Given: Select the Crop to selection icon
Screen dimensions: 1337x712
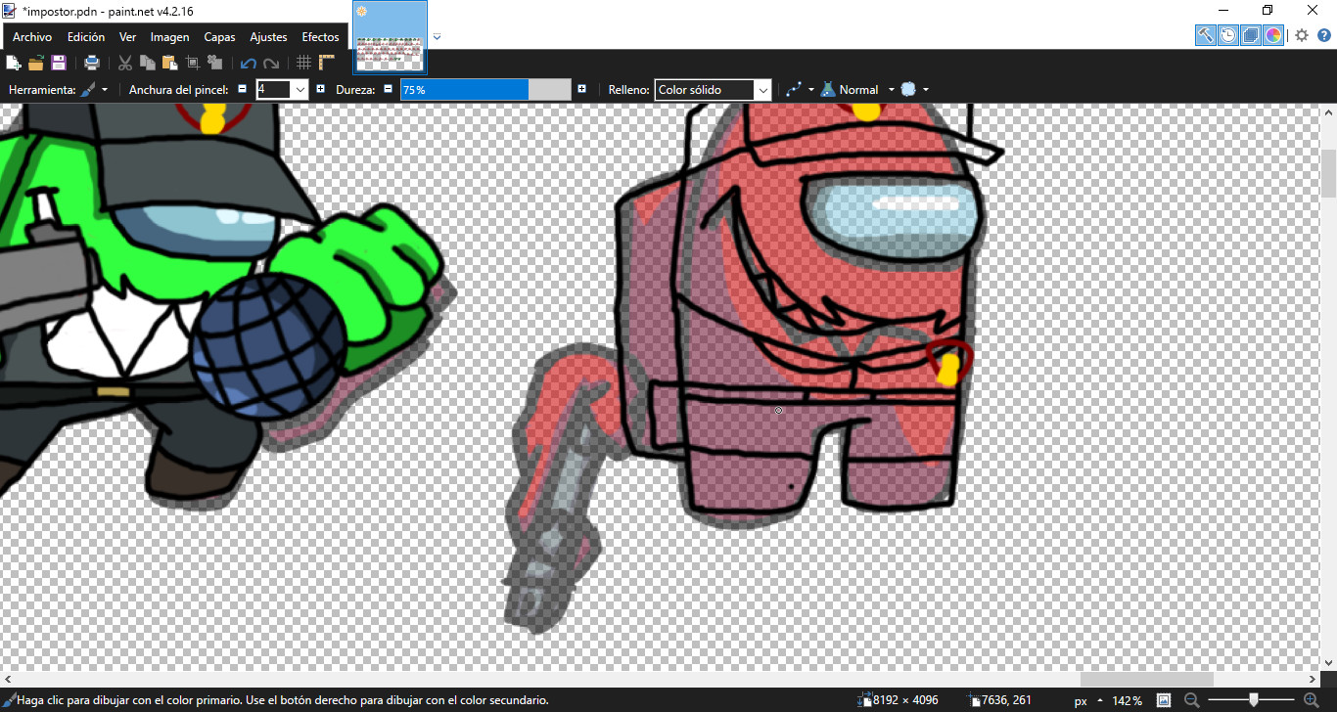Looking at the screenshot, I should click(x=193, y=62).
